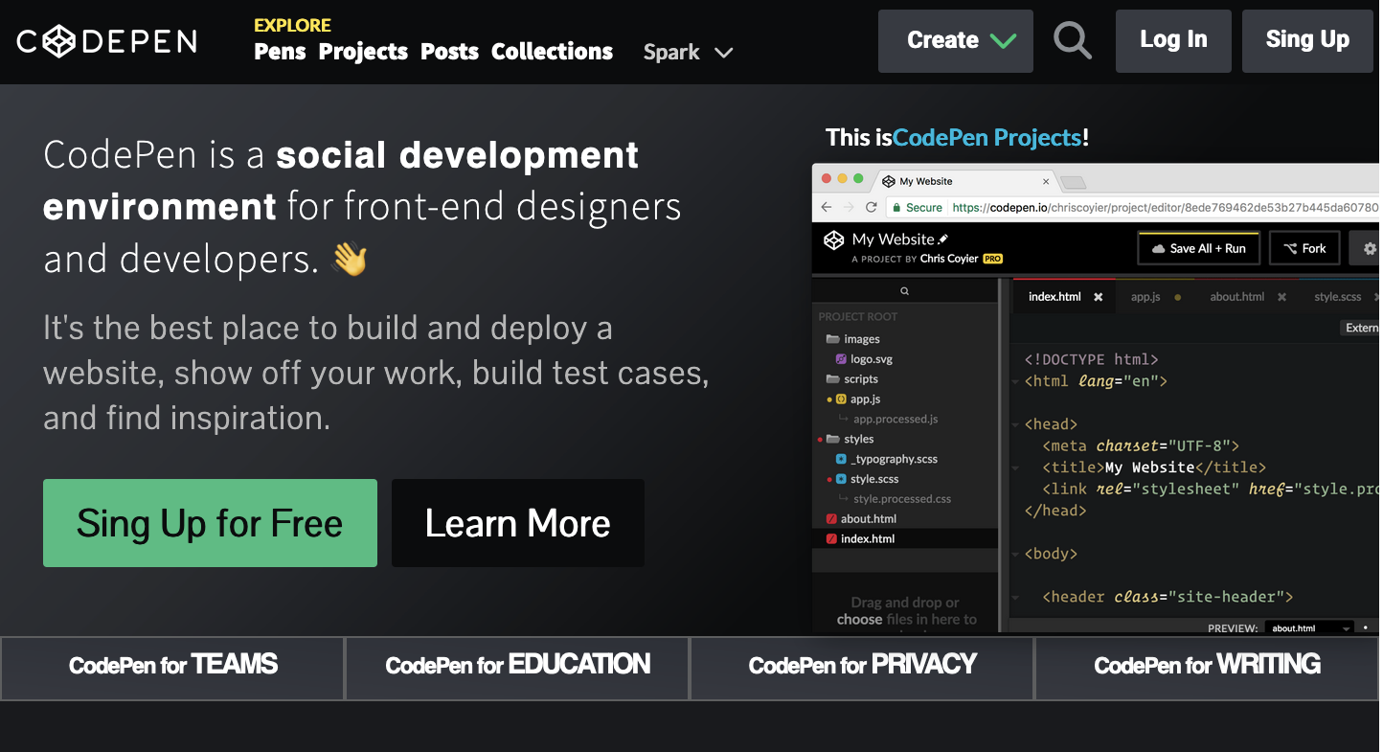
Task: Open search using the header magnifier icon
Action: click(x=1073, y=40)
